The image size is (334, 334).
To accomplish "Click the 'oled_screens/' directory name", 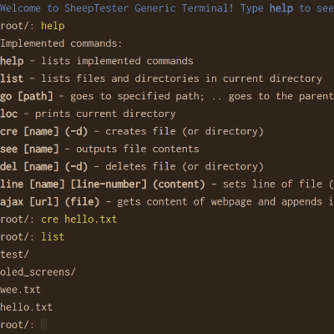I will (x=38, y=272).
